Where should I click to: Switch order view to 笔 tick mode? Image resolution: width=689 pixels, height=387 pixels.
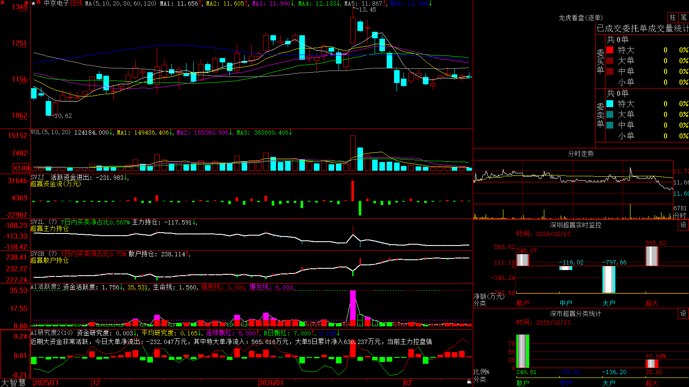pos(683,18)
